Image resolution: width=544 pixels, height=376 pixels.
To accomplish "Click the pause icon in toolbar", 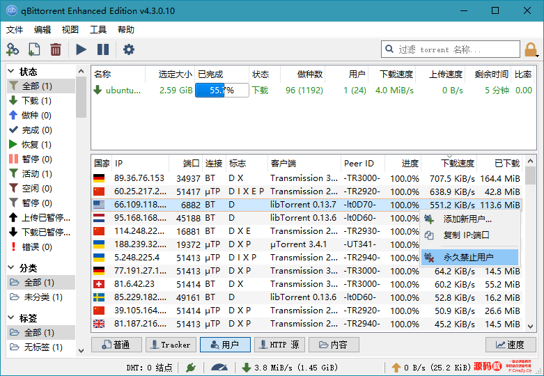I will coord(103,49).
